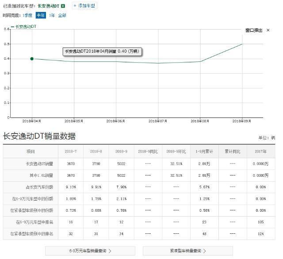The height and width of the screenshot is (259, 283).
Task: Click the 1.89% share cell
Action: pyautogui.click(x=71, y=199)
